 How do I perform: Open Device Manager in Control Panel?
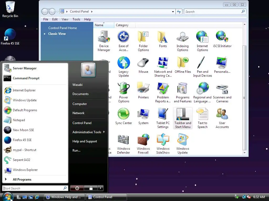(x=104, y=41)
